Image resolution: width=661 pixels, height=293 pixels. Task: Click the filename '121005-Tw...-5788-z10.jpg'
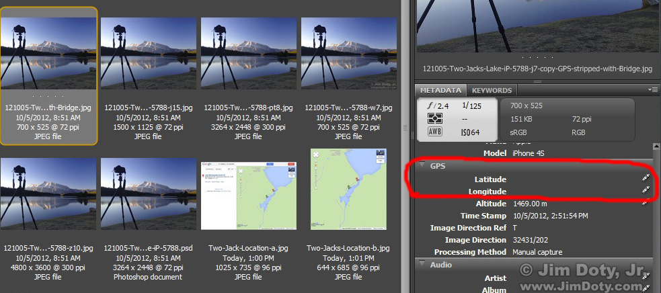coord(48,248)
